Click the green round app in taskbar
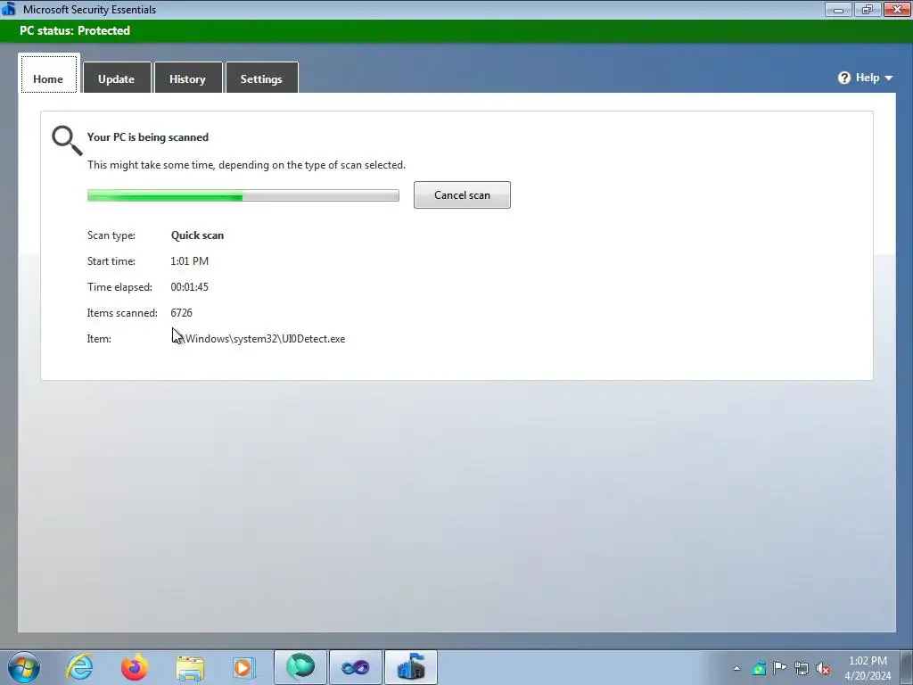Image resolution: width=913 pixels, height=685 pixels. [300, 667]
